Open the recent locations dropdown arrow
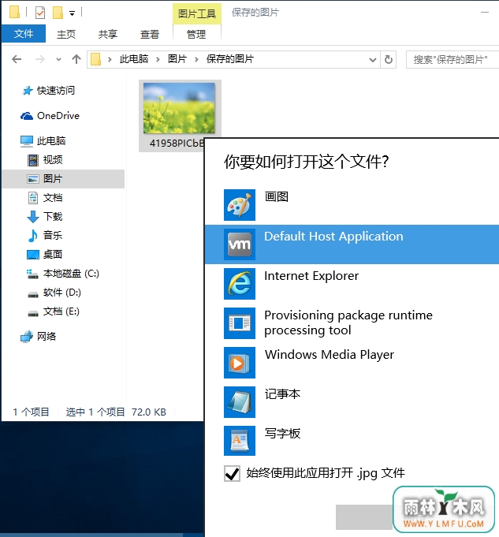This screenshot has height=537, width=499. coord(58,60)
